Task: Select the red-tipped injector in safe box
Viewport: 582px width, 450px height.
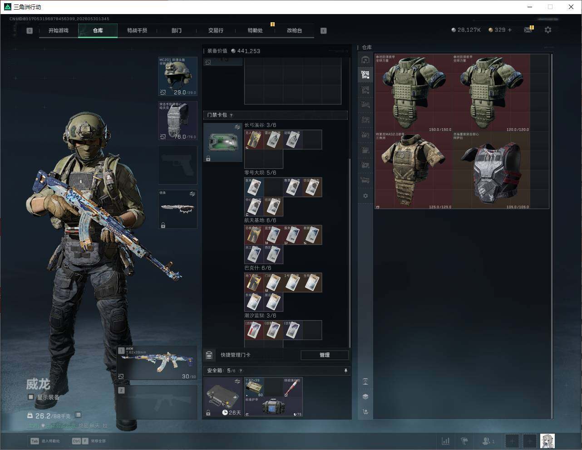Action: [x=293, y=387]
